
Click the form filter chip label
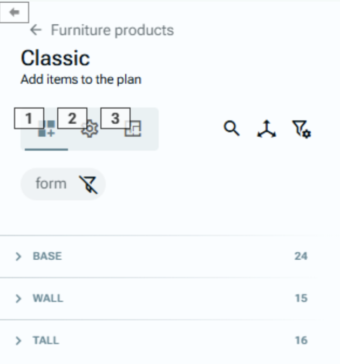click(51, 184)
